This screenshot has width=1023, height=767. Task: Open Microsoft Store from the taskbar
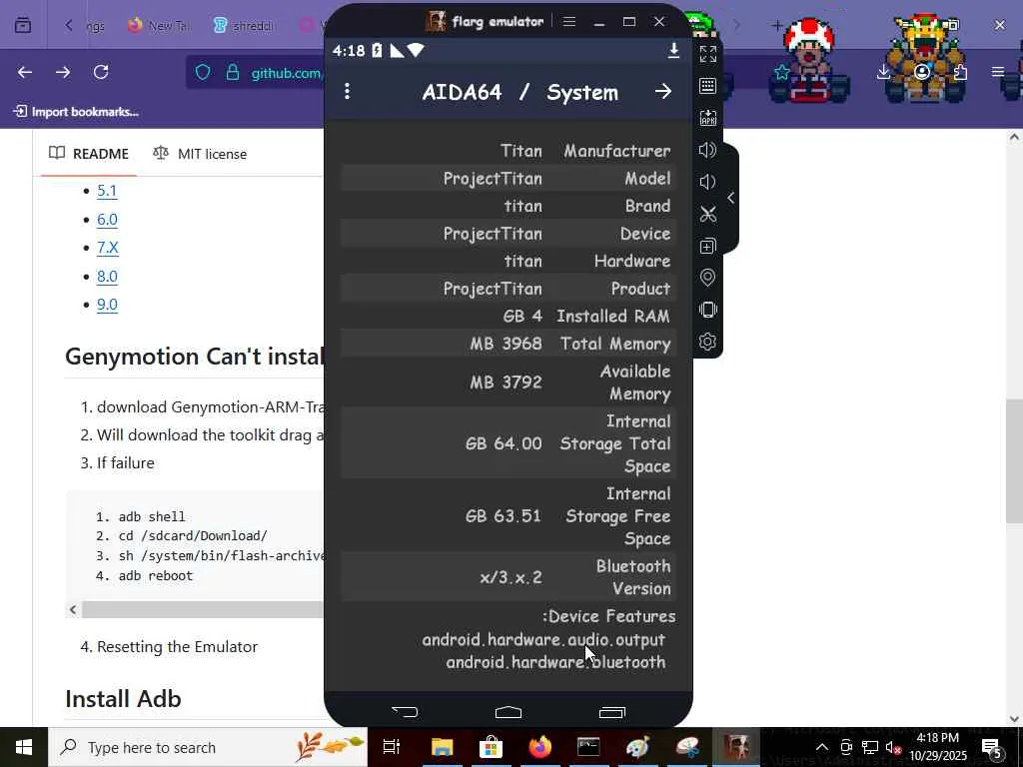tap(491, 747)
